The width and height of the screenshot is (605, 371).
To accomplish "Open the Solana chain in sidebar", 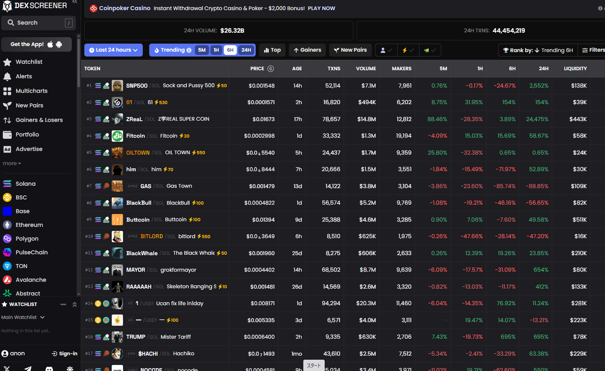I will 25,184.
